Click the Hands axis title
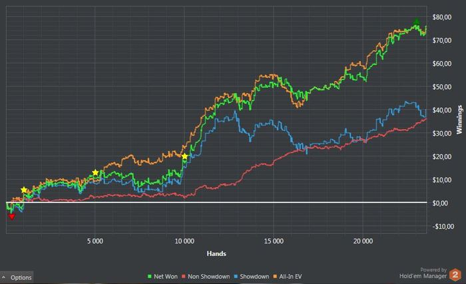Viewport: 466px width, 284px height. tap(216, 253)
